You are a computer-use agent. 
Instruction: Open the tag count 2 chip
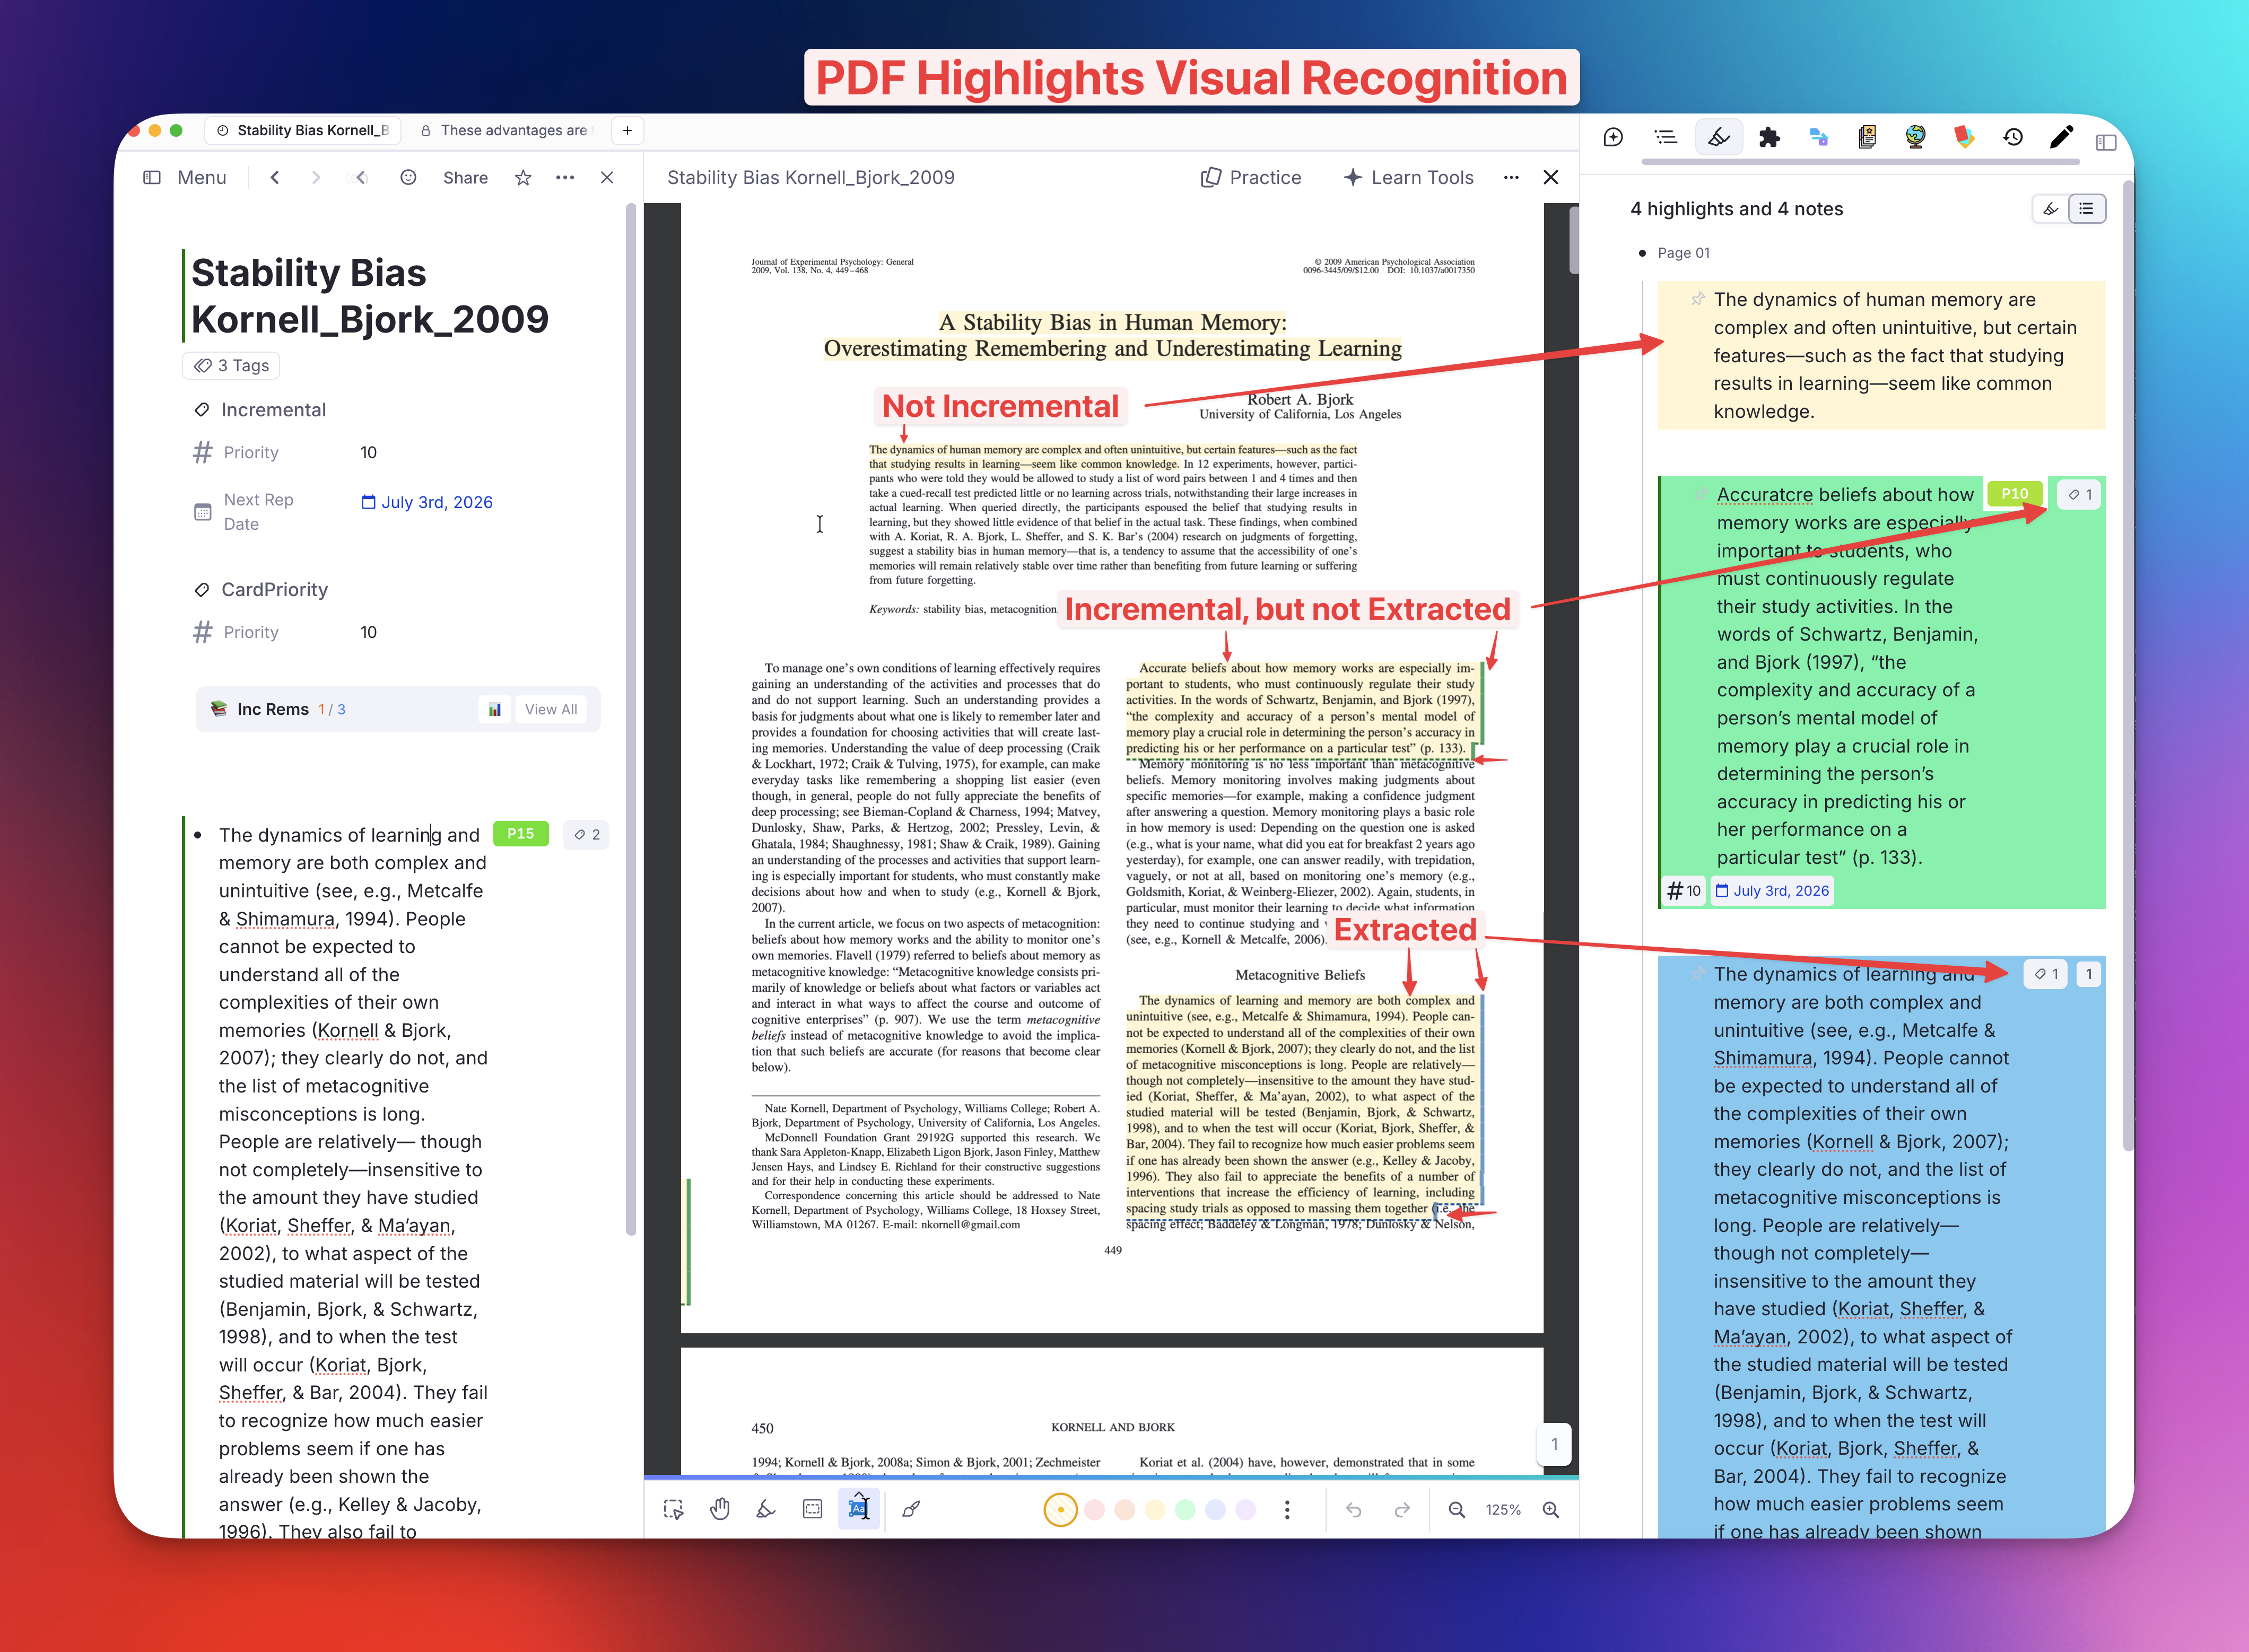(587, 834)
